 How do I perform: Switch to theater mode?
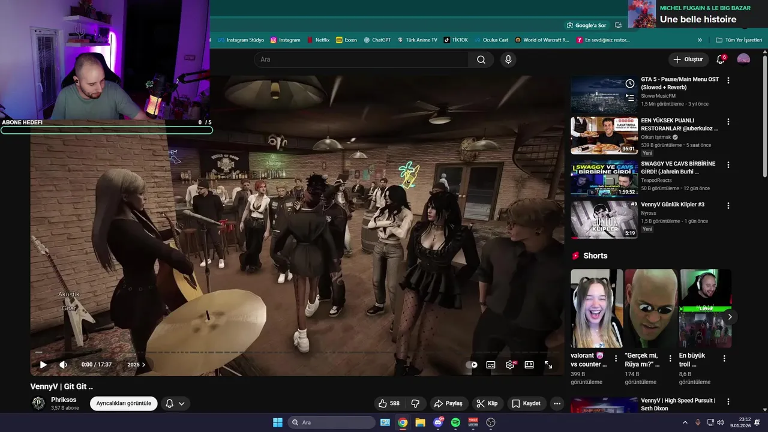click(529, 365)
